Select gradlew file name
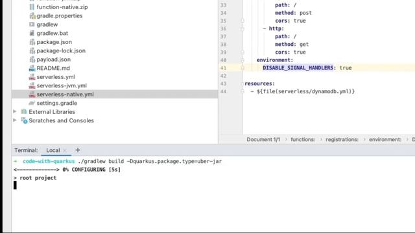 47,25
